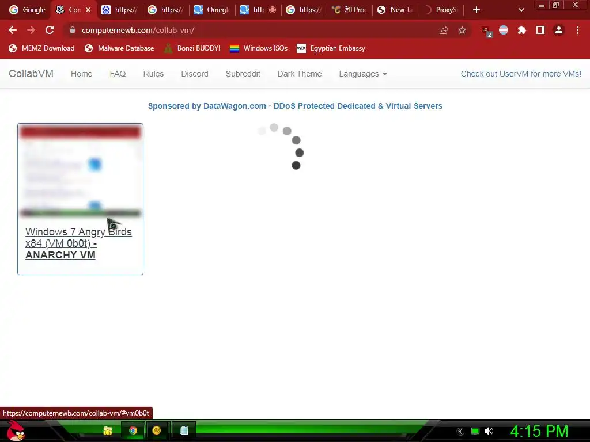Viewport: 590px width, 442px height.
Task: Click the green network tray icon
Action: pyautogui.click(x=475, y=431)
